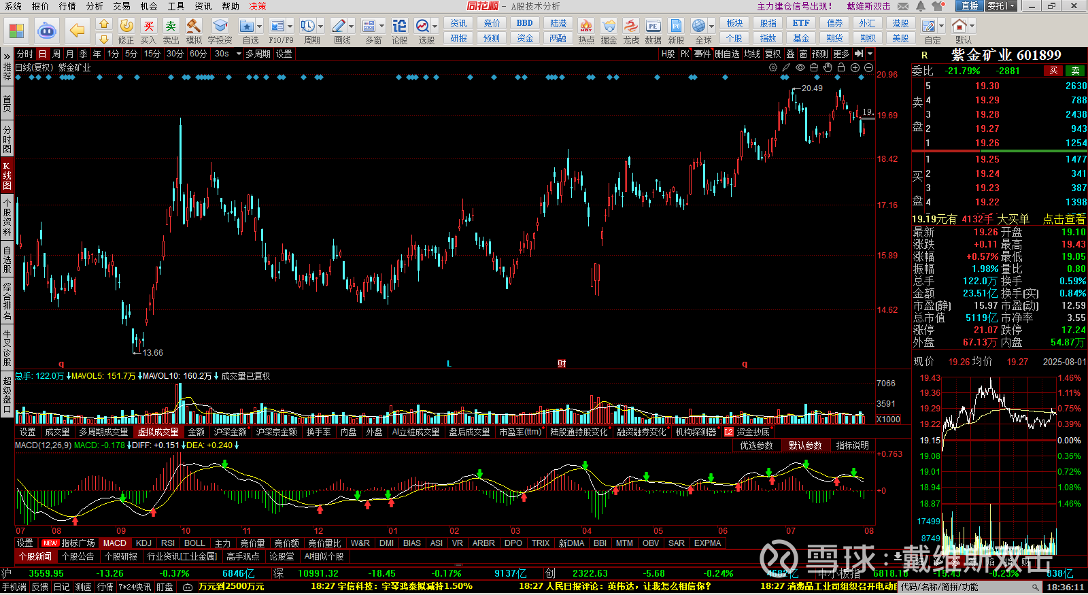Screen dimensions: 1088x595
Task: Select the 月 monthly period
Action: click(69, 54)
